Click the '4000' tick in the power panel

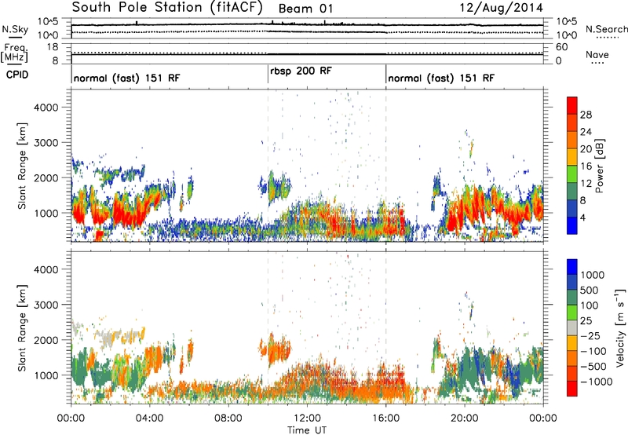tap(46, 108)
